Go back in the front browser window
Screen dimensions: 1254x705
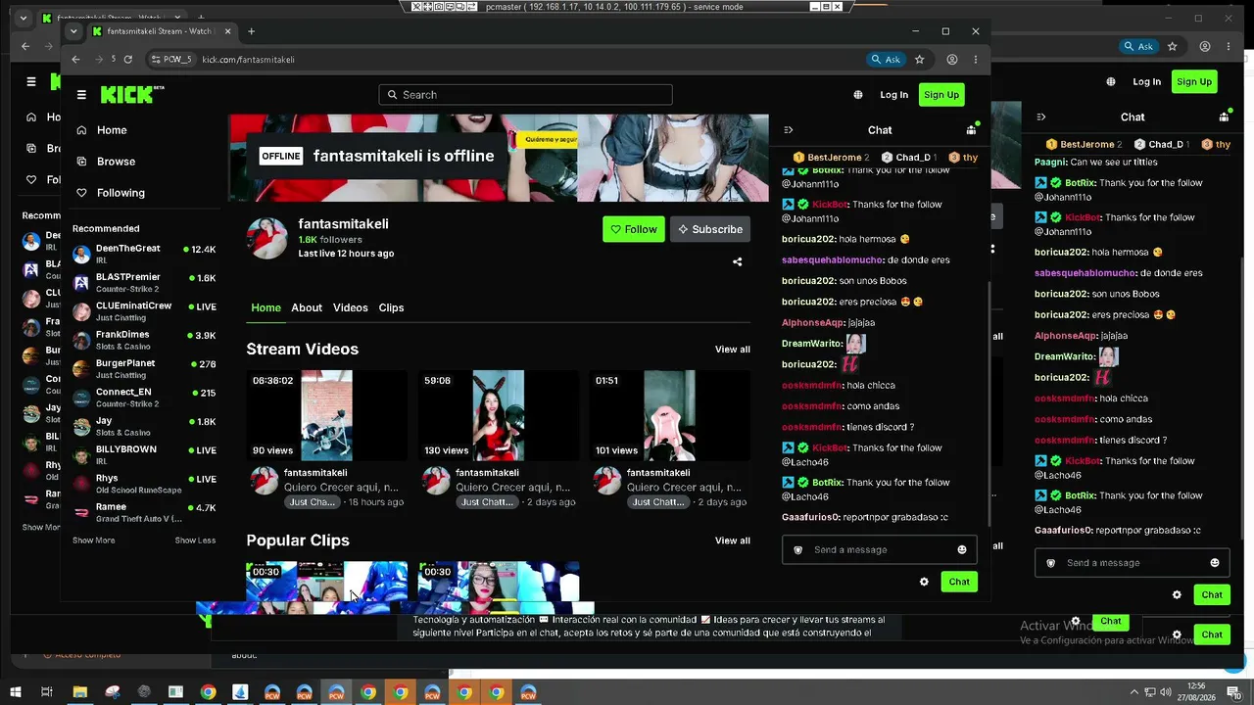75,60
